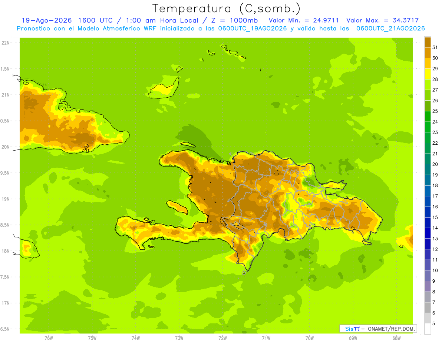
Task: Click the '20' colorbar value
Action: [x=435, y=164]
